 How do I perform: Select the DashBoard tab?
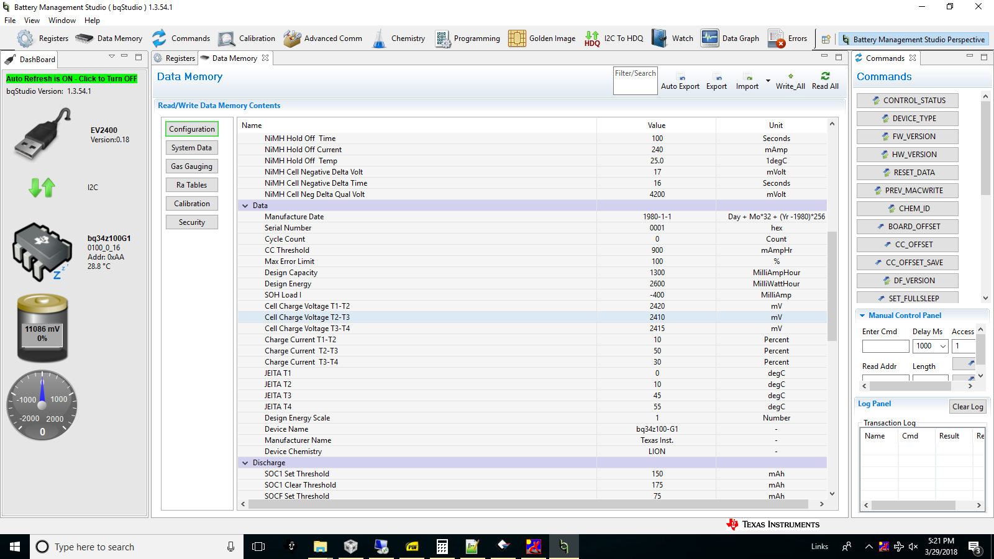tap(30, 60)
